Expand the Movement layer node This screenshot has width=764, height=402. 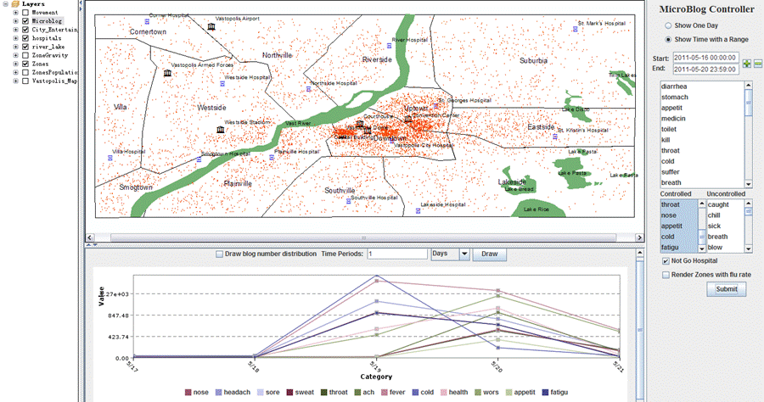pos(15,13)
